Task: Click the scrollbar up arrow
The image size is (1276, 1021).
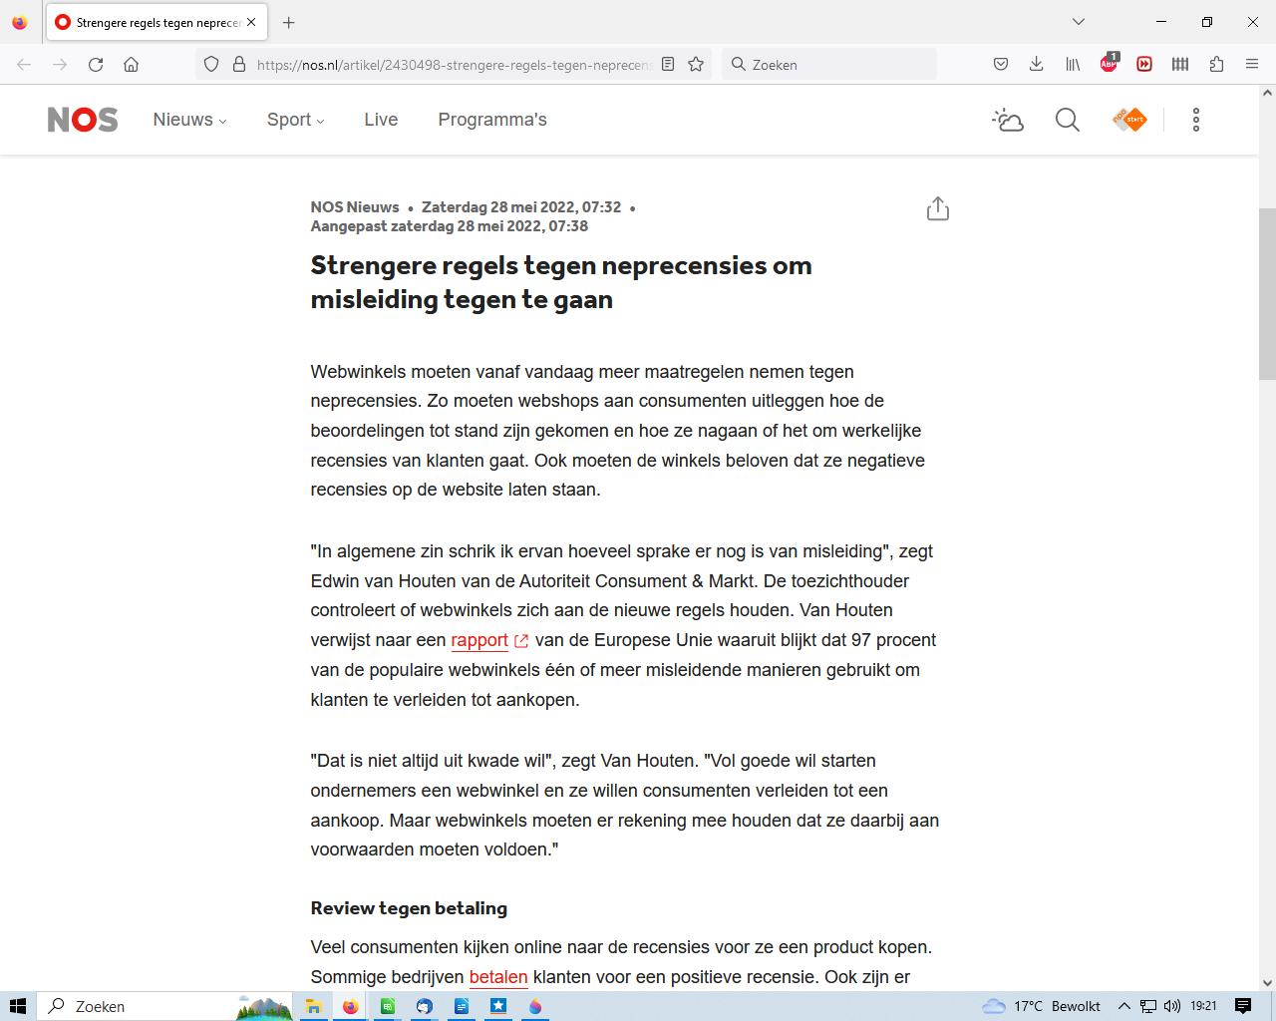Action: [1267, 94]
